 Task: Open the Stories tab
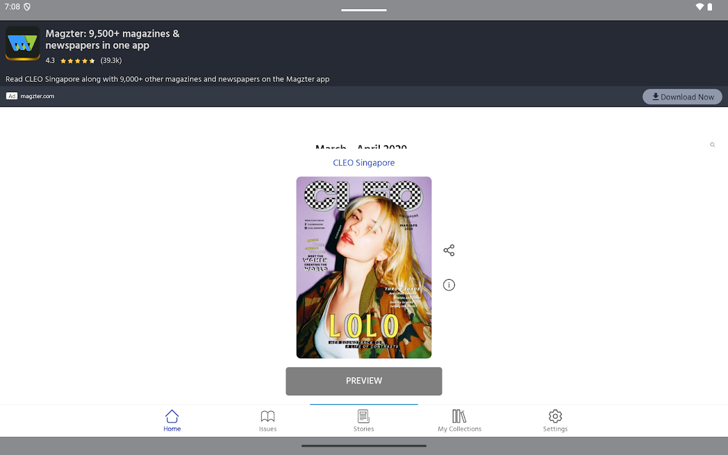point(363,421)
